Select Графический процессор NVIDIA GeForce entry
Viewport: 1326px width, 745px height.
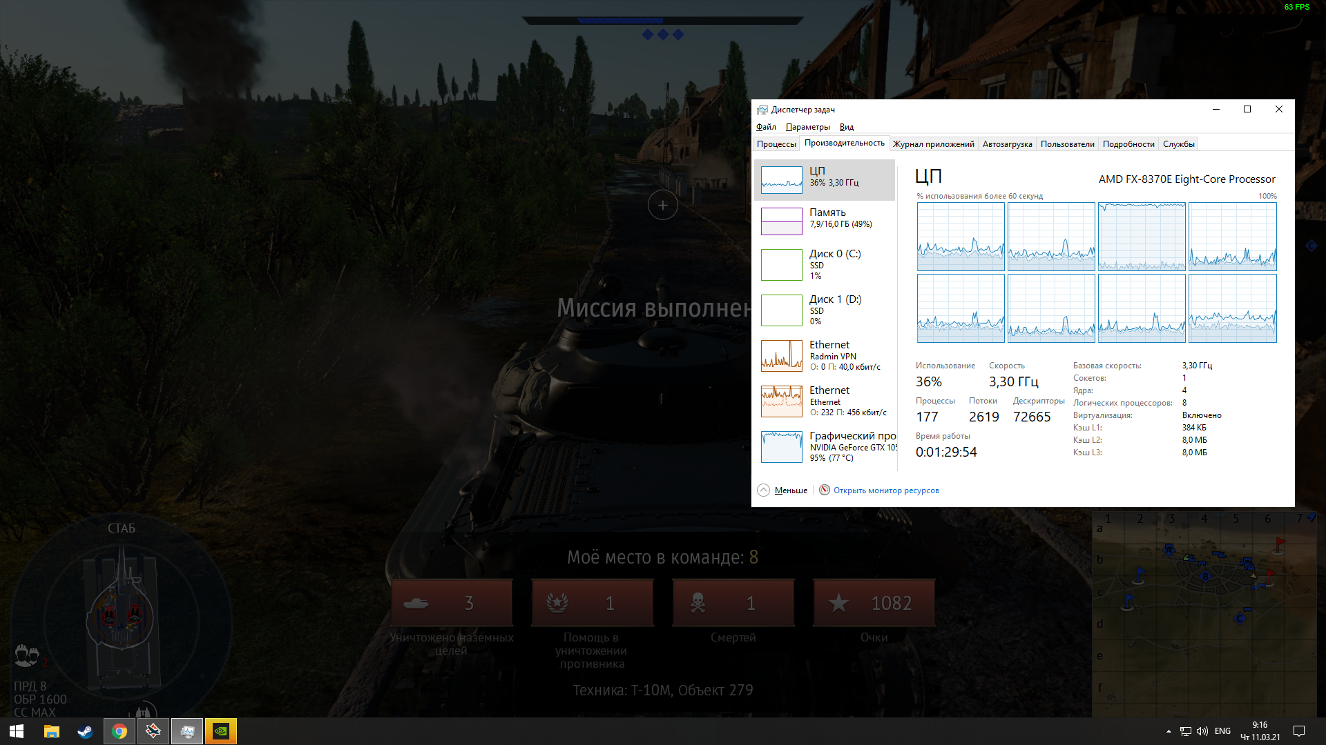pyautogui.click(x=825, y=446)
